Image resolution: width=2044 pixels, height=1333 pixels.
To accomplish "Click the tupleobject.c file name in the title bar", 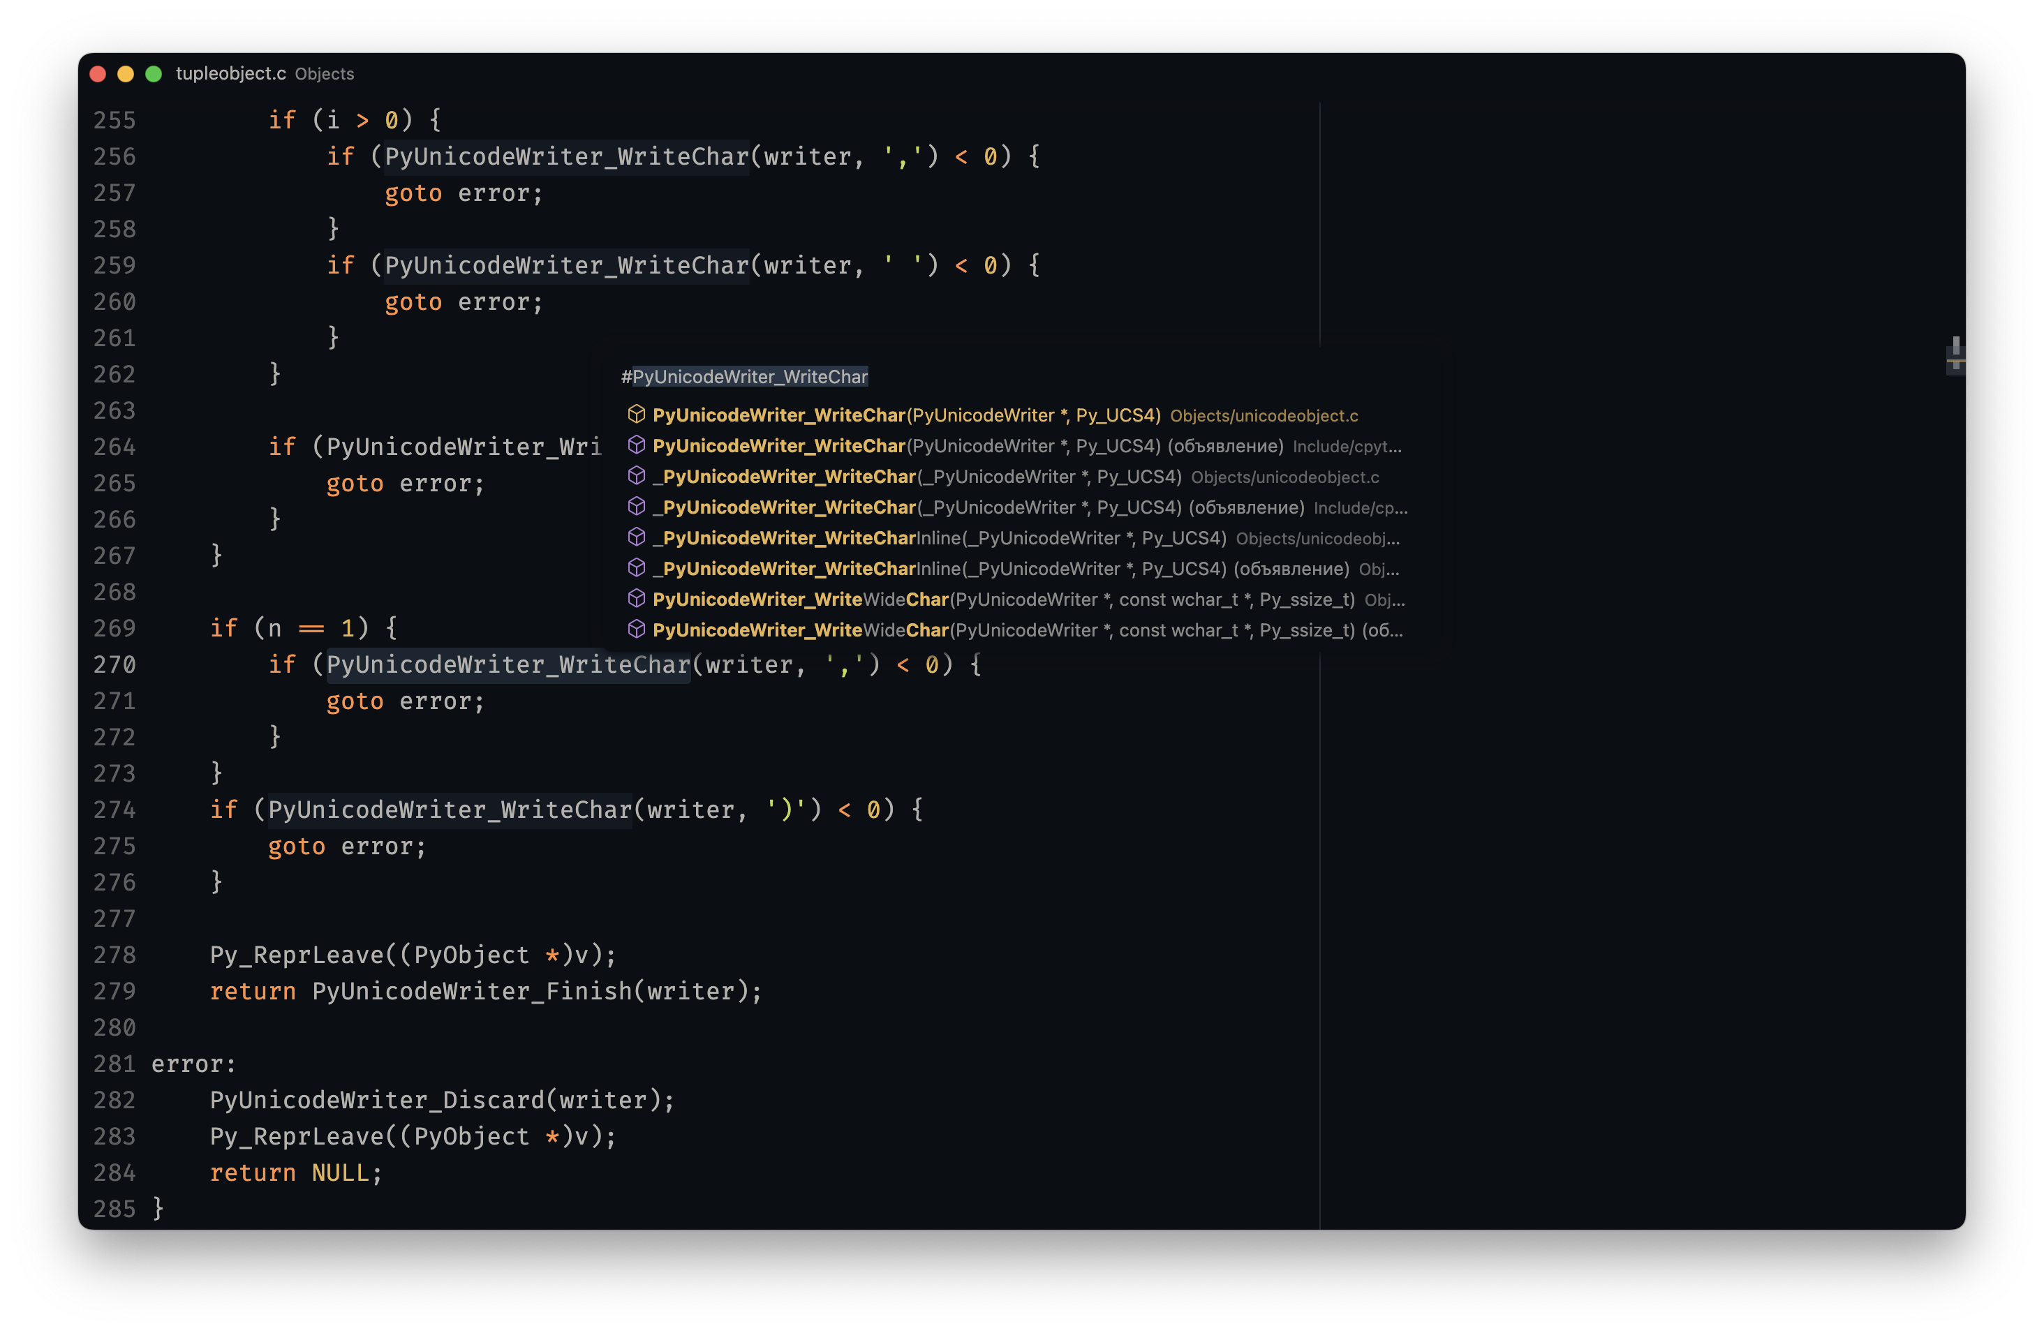I will 230,74.
